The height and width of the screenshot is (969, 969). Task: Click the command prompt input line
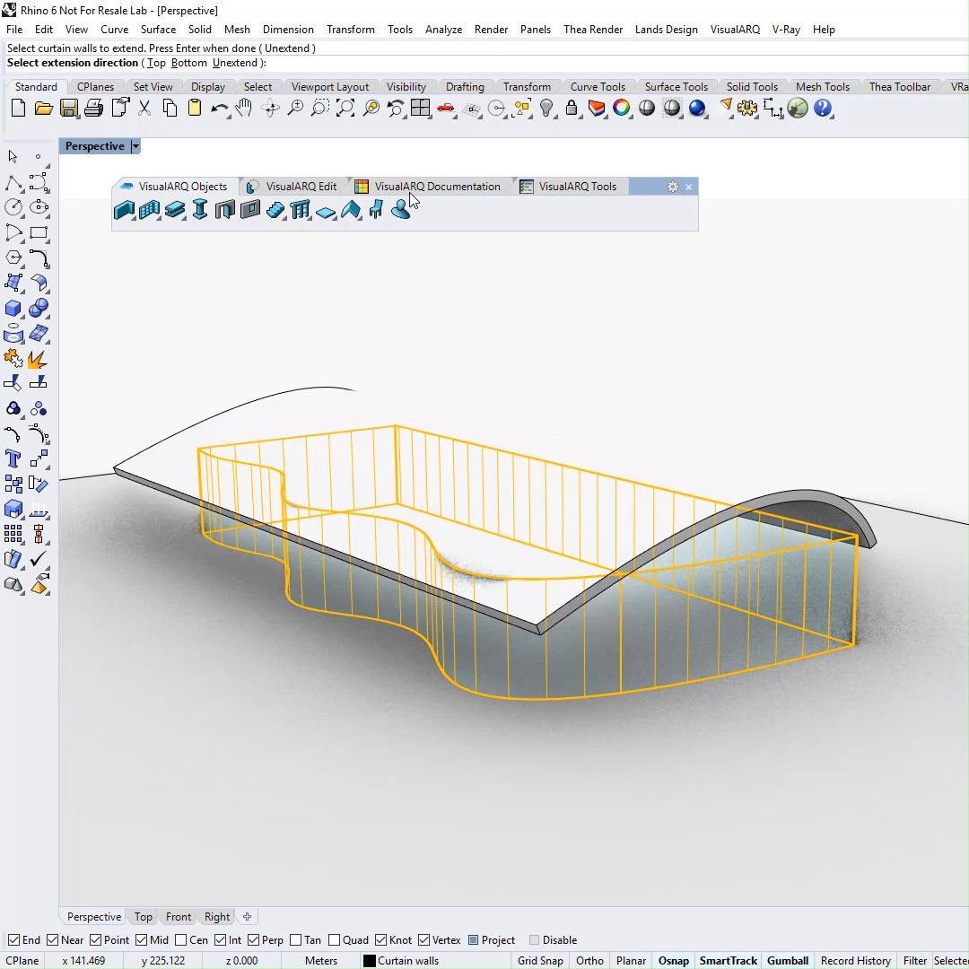click(485, 63)
